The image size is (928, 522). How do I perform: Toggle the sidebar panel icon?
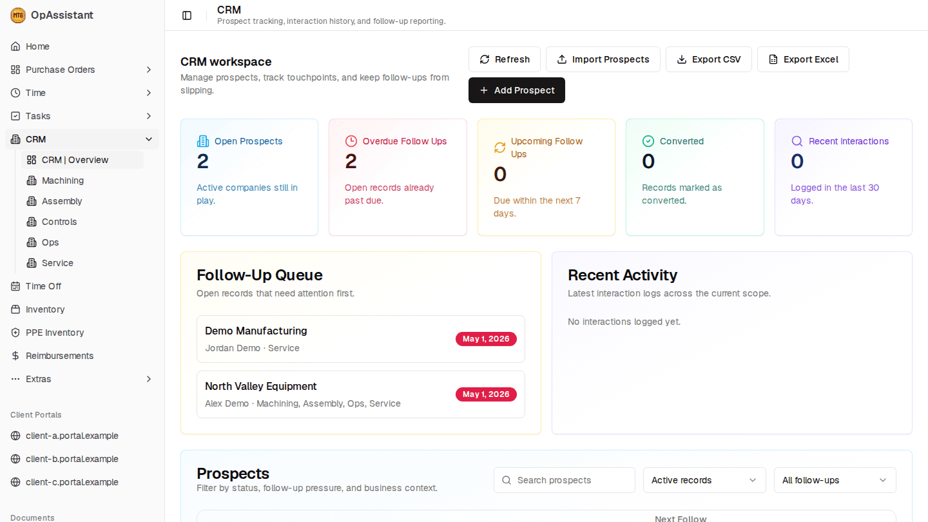click(x=187, y=15)
